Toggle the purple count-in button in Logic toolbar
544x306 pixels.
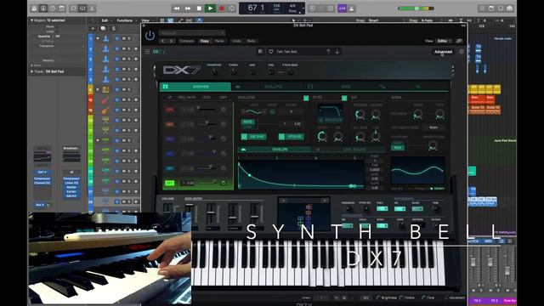(x=342, y=8)
